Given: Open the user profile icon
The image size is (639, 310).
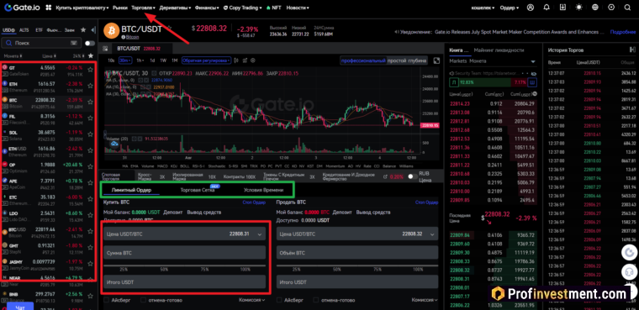Looking at the screenshot, I should coord(531,8).
